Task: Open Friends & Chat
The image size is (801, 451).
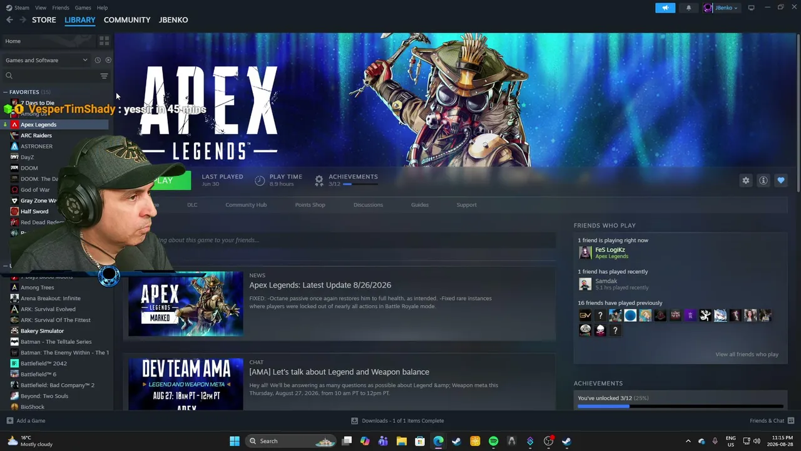Action: (x=772, y=421)
